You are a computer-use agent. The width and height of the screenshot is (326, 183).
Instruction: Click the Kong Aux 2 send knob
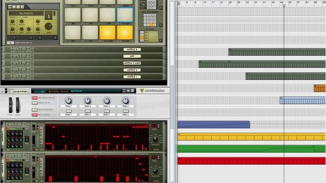point(29,29)
